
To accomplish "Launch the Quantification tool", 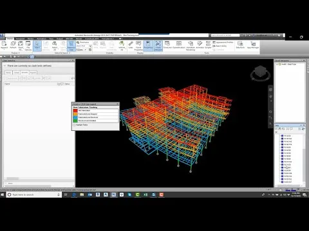I will (x=179, y=45).
